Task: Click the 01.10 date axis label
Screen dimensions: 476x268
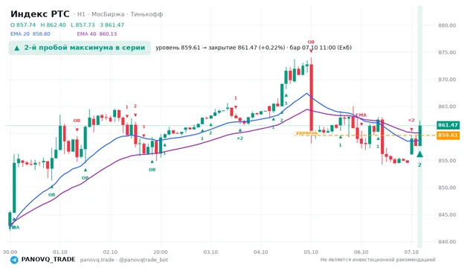Action: 60,252
